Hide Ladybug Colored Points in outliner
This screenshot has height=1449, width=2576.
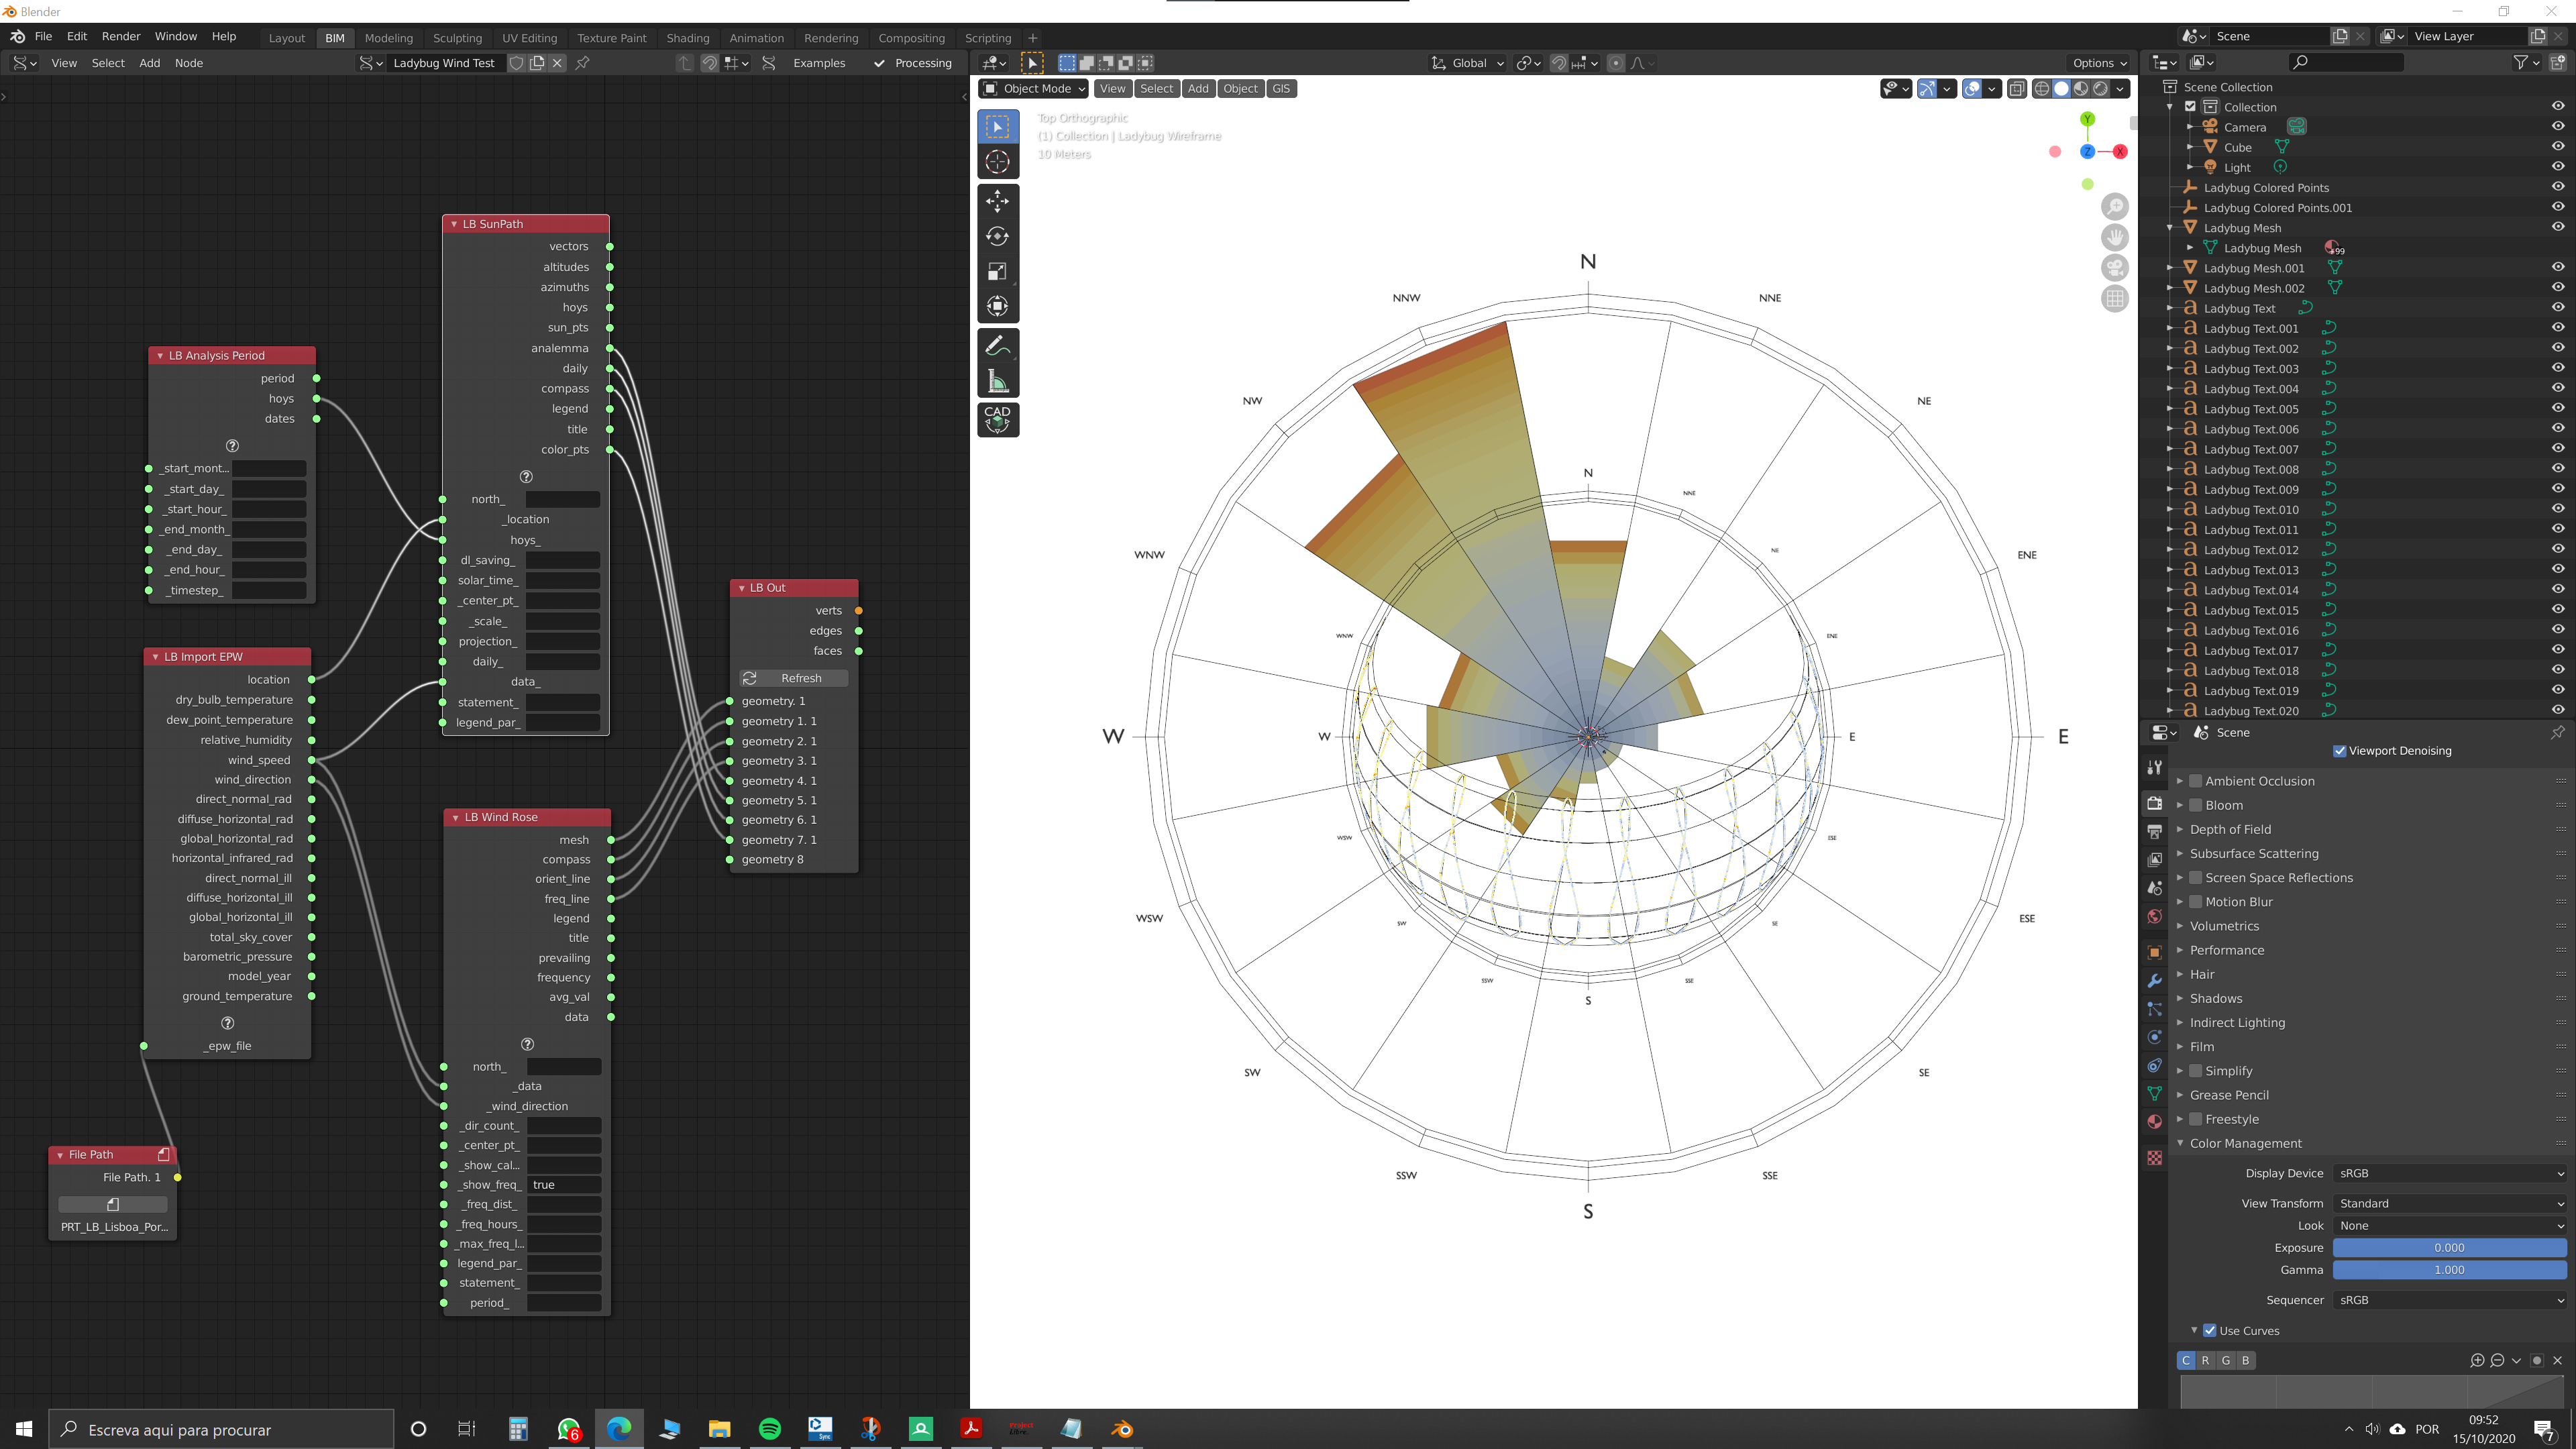[2557, 187]
